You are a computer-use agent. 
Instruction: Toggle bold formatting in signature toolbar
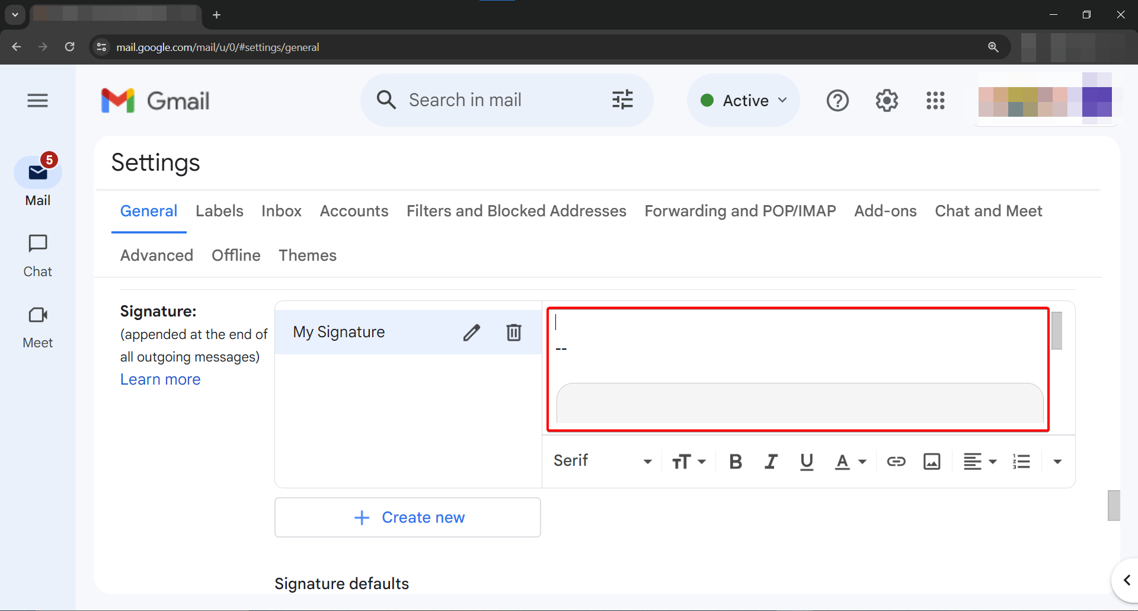pyautogui.click(x=736, y=461)
